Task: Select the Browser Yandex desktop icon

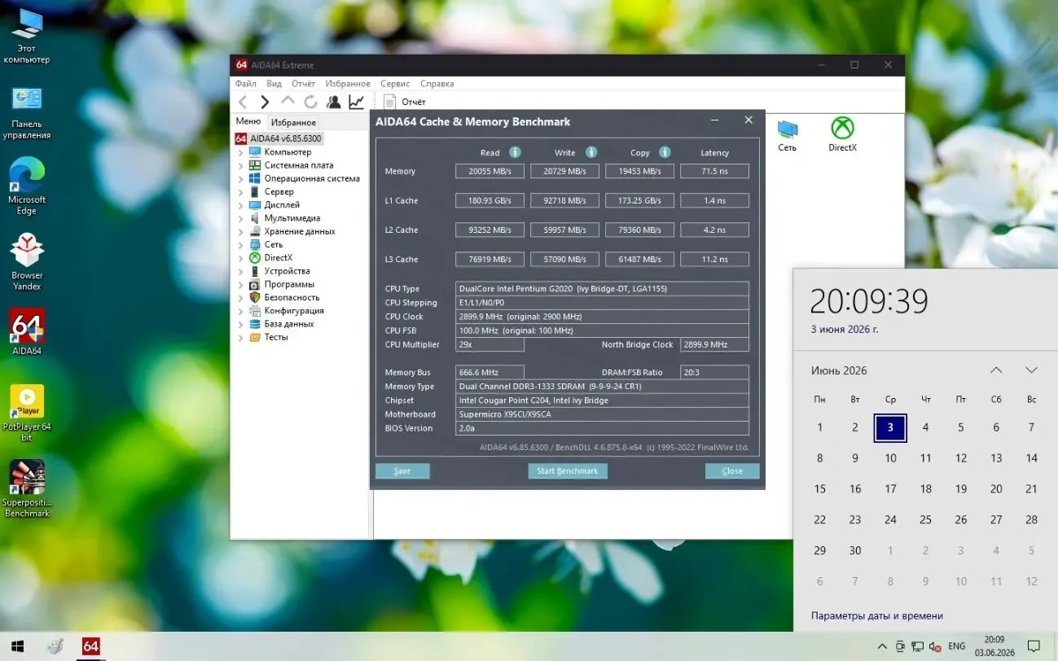Action: [x=27, y=262]
